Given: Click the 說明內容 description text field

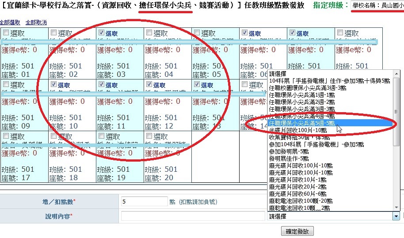Looking at the screenshot, I should click(x=193, y=216).
